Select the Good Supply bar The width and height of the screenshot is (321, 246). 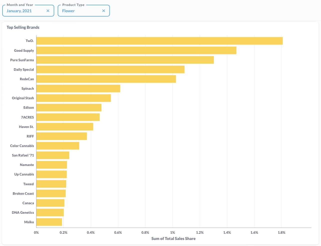click(136, 50)
